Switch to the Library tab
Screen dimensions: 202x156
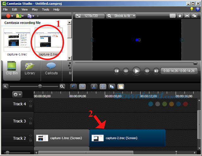[x=30, y=69]
